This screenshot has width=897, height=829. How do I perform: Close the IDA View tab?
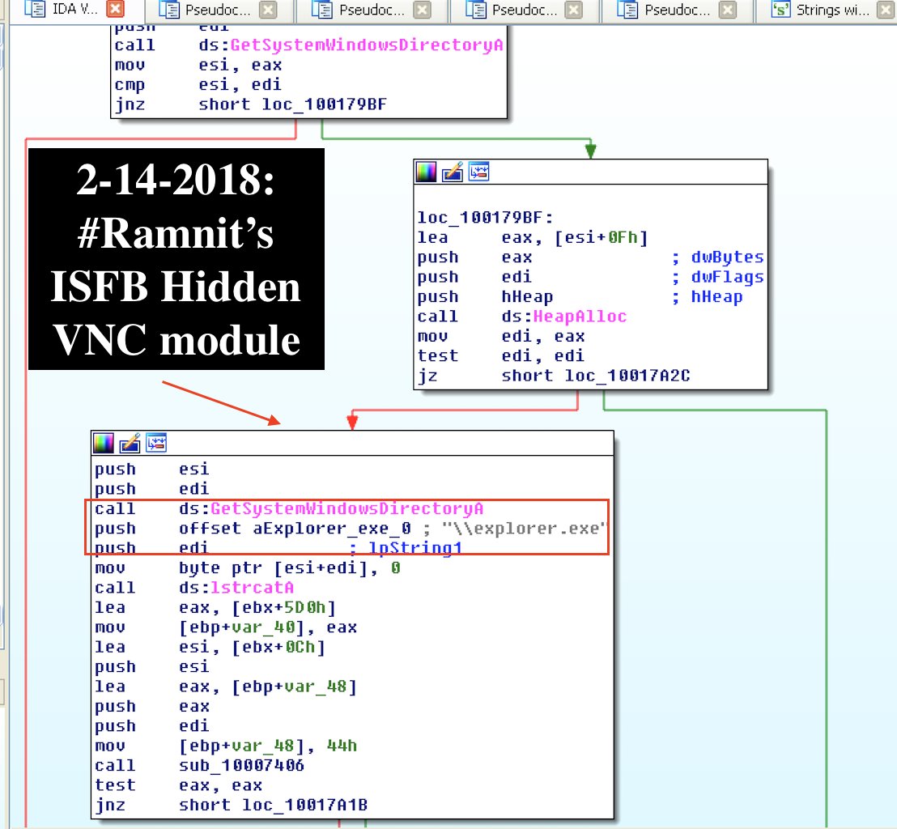pos(116,9)
